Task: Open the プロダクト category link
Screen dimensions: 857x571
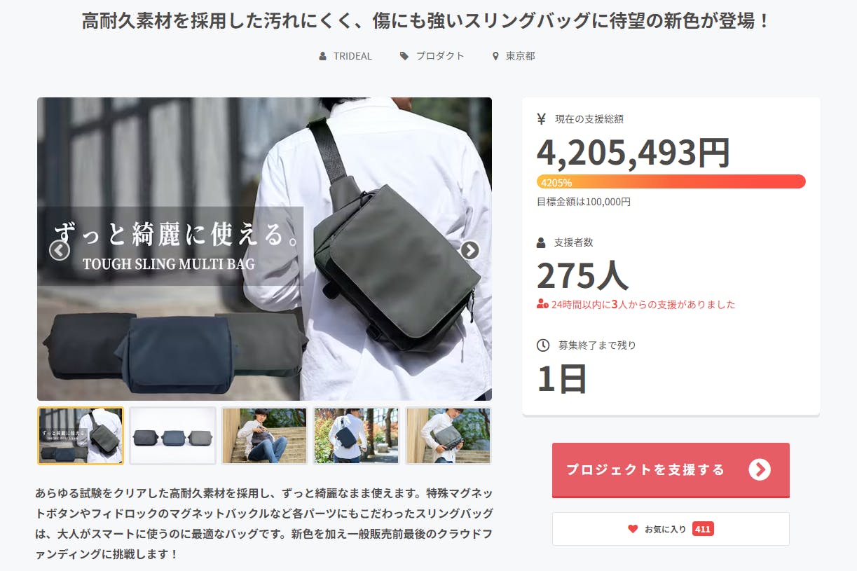Action: [440, 56]
